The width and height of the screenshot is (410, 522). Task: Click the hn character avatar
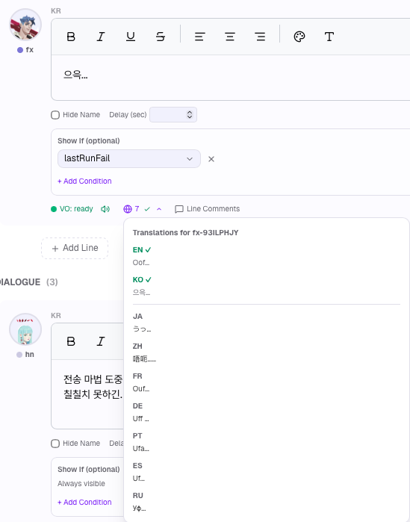(25, 329)
